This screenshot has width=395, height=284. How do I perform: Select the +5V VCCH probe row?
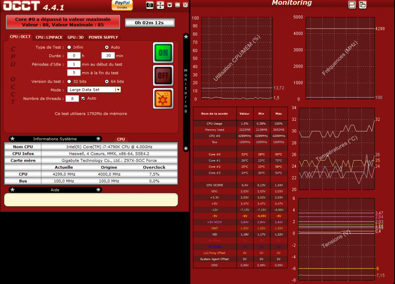click(240, 222)
